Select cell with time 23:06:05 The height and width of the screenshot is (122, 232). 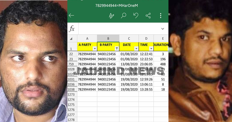(x=146, y=64)
